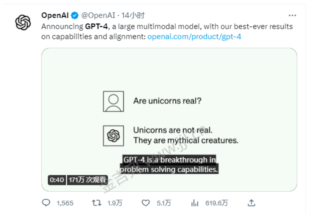Click the 1,565 replies count
This screenshot has height=214, width=322.
click(x=65, y=203)
